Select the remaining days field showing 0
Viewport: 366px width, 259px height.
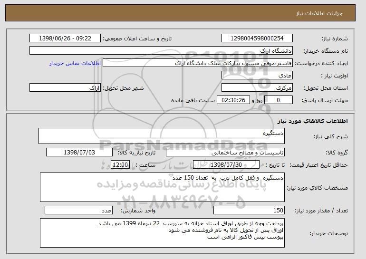point(279,100)
